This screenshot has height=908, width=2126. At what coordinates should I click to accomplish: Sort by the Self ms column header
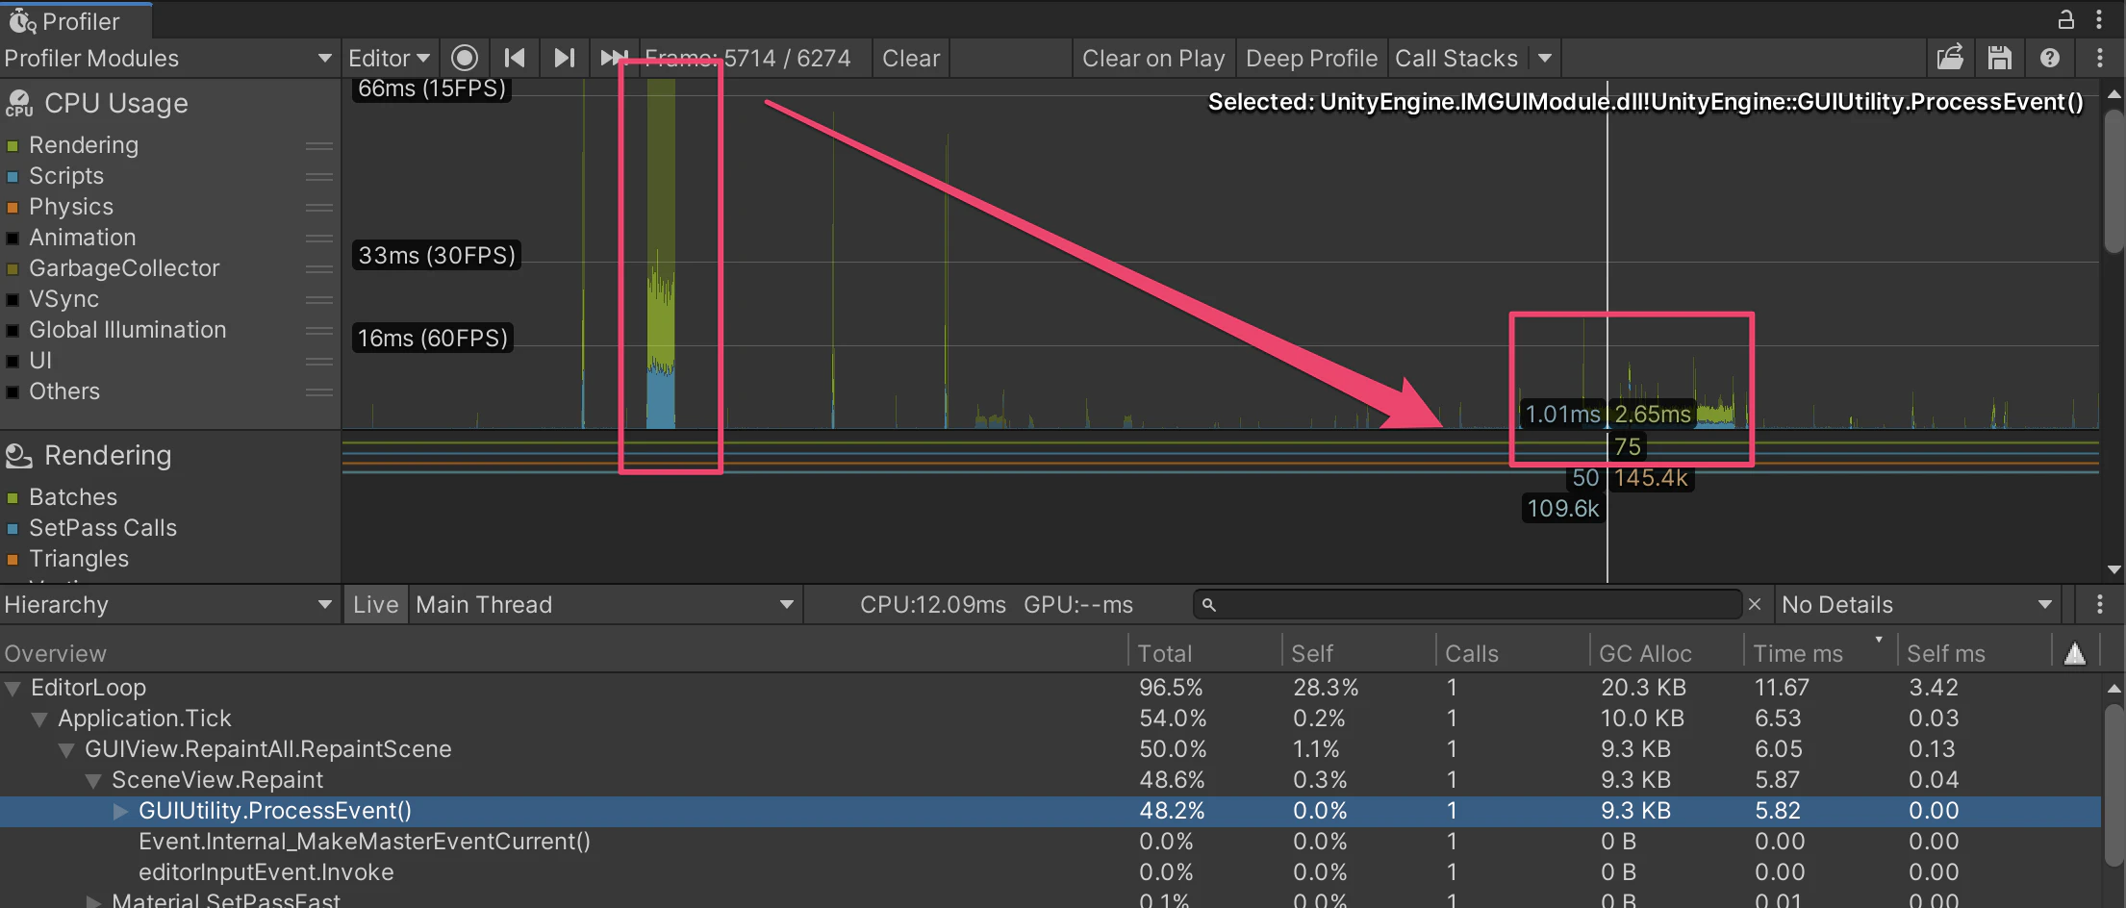[1974, 654]
